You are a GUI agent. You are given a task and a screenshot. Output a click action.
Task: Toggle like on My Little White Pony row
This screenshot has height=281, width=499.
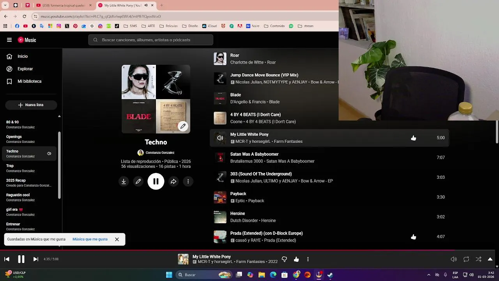point(414,138)
